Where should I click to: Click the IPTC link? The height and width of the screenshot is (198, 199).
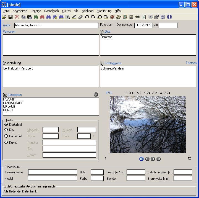tap(109, 93)
